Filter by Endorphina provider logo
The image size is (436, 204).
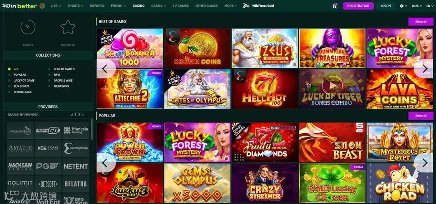tap(76, 148)
